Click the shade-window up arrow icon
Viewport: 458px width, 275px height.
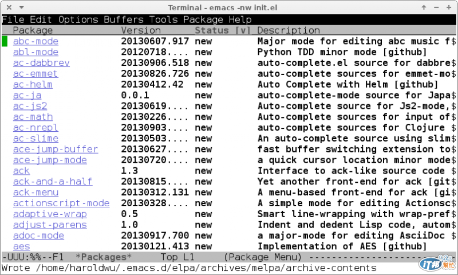(424, 7)
